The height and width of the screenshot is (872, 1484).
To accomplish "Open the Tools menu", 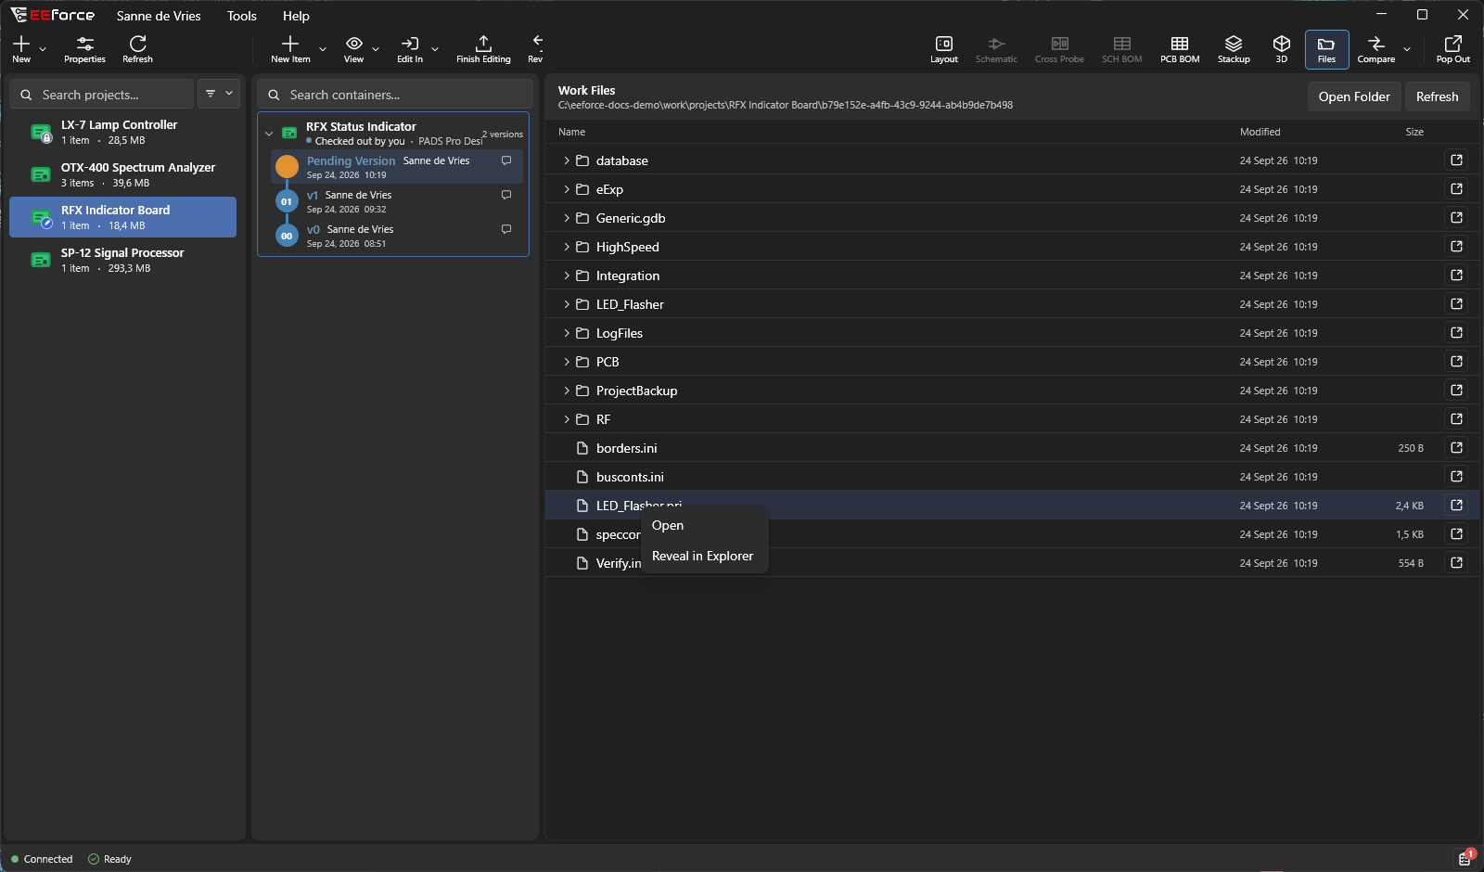I will 242,16.
